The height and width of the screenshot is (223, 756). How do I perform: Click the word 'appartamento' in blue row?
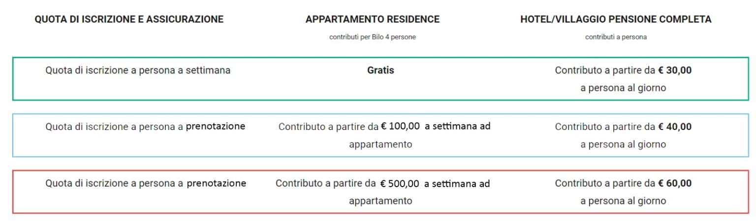[380, 145]
